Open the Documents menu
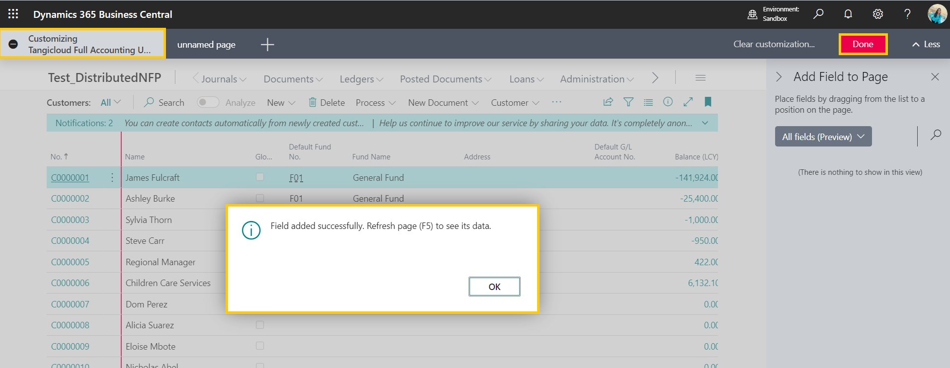This screenshot has width=950, height=368. tap(293, 79)
